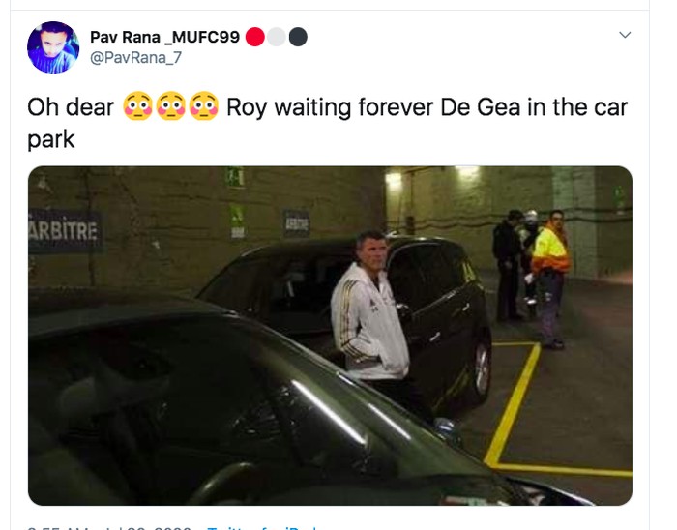This screenshot has height=530, width=677.
Task: Click the red circle emoji beside the name
Action: click(x=256, y=37)
